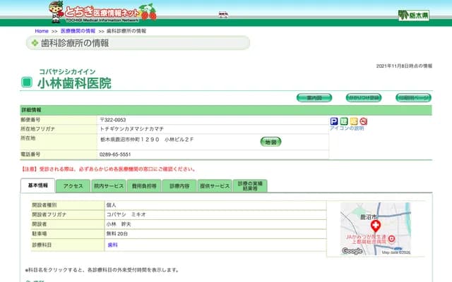Click the Map data attribution on the map
This screenshot has width=452, height=282.
(x=396, y=252)
